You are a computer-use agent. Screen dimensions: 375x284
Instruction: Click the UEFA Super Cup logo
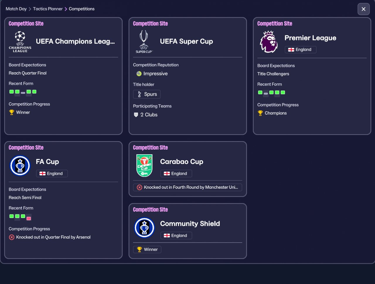(144, 41)
